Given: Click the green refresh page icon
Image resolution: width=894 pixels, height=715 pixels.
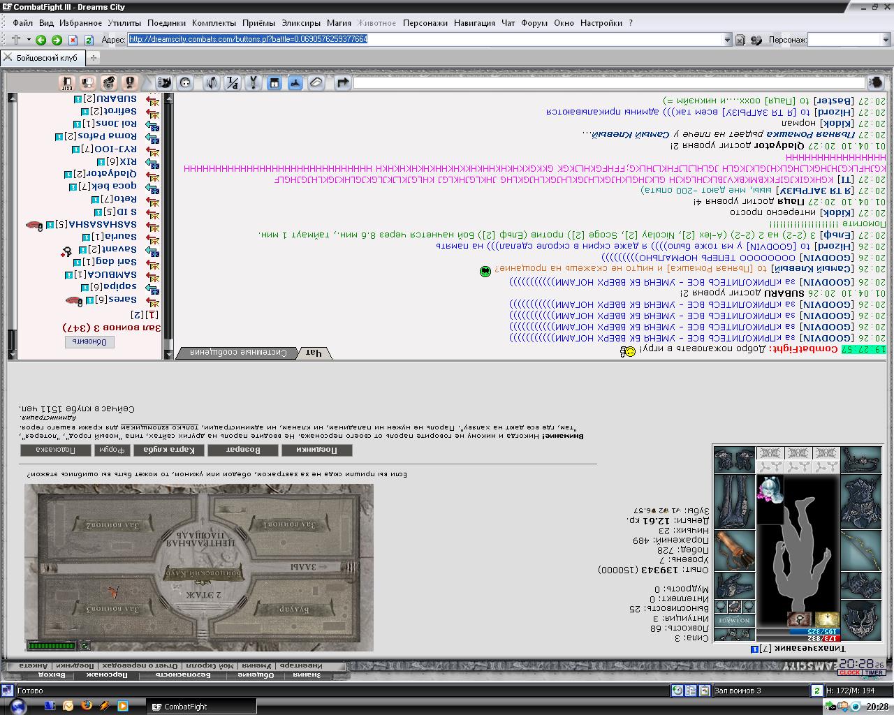Looking at the screenshot, I should [x=89, y=40].
